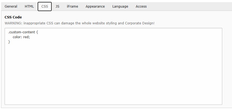Click the word 'WARNING:' in the notice

pos(14,23)
